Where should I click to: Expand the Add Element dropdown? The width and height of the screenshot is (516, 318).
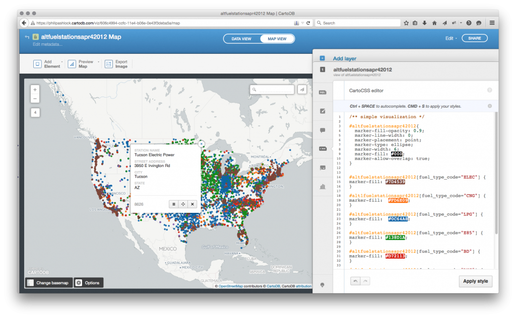61,62
